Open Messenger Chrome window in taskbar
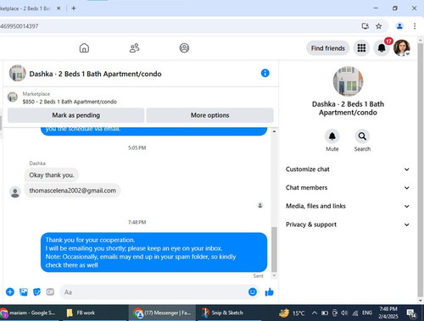The height and width of the screenshot is (321, 424). [x=163, y=313]
